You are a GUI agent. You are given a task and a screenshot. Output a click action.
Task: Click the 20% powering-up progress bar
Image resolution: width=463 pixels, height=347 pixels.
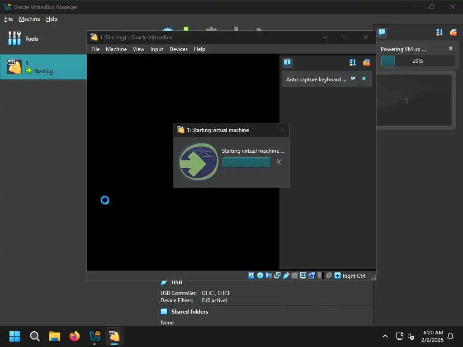point(417,61)
